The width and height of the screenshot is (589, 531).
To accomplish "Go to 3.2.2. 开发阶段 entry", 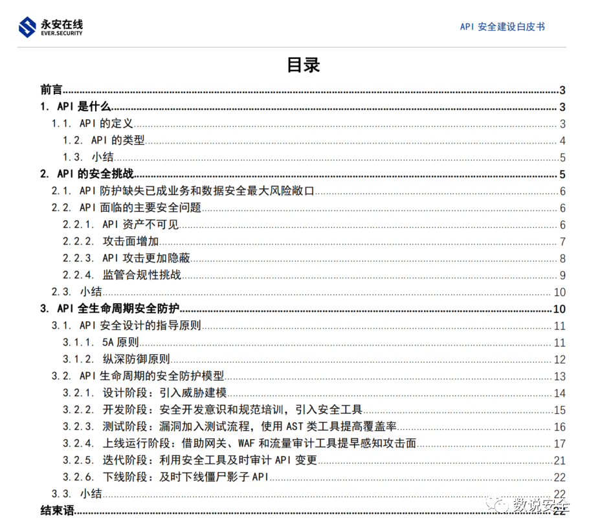I will 314,410.
